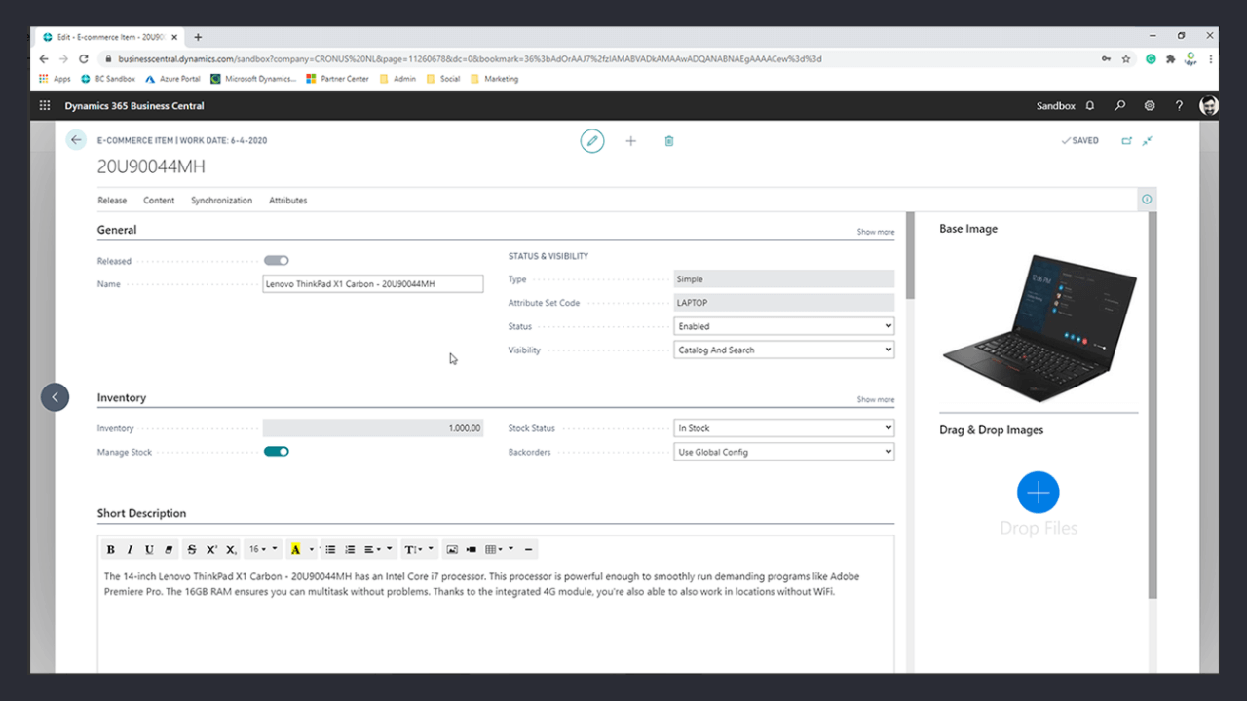Screen dimensions: 1247x701
Task: Click the pencil edit icon
Action: point(591,141)
